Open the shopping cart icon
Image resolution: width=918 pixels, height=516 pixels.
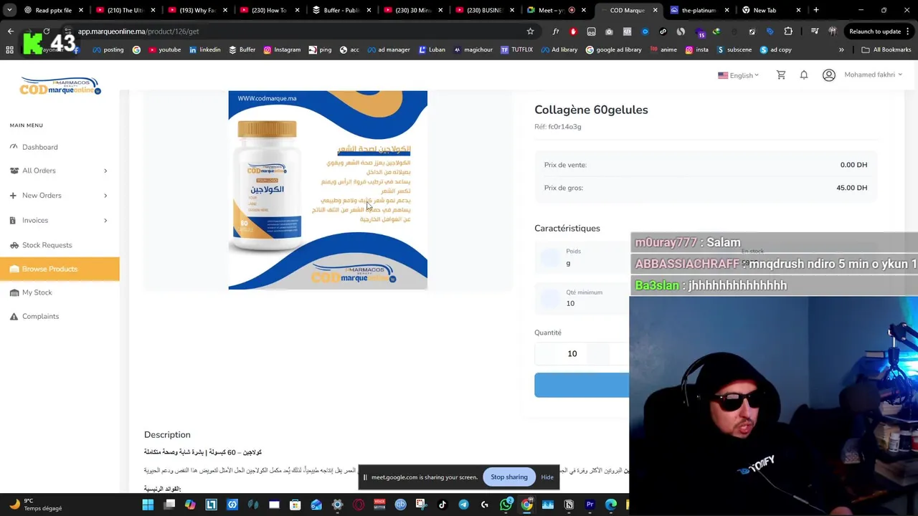click(781, 75)
